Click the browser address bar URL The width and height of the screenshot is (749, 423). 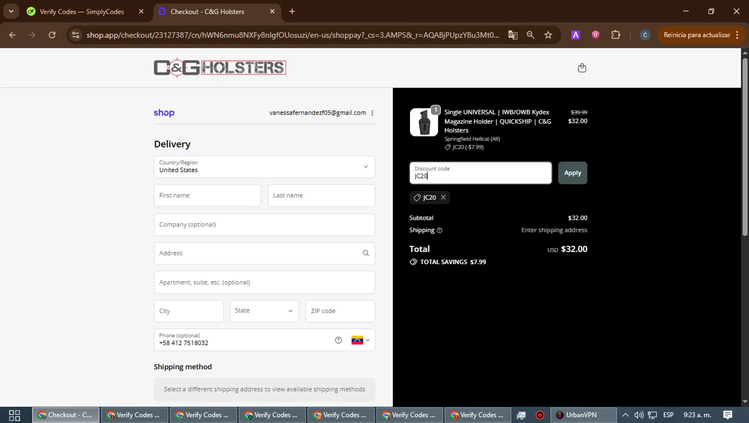(x=293, y=35)
